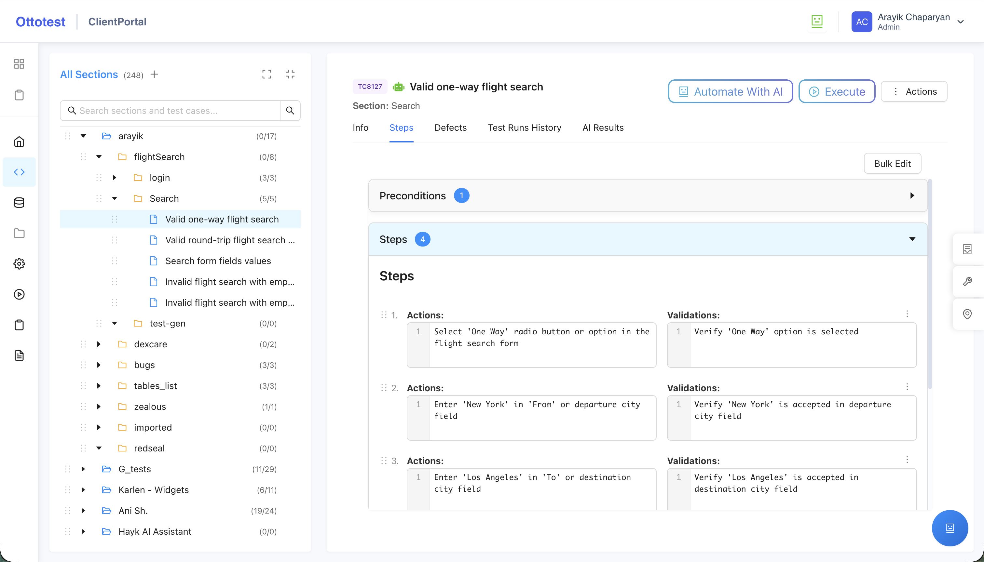984x562 pixels.
Task: Click the wrench icon on right panel
Action: [967, 281]
